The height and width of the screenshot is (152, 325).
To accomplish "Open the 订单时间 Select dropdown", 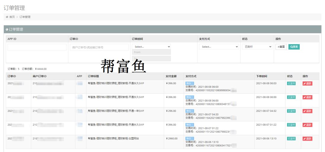I will click(x=151, y=47).
